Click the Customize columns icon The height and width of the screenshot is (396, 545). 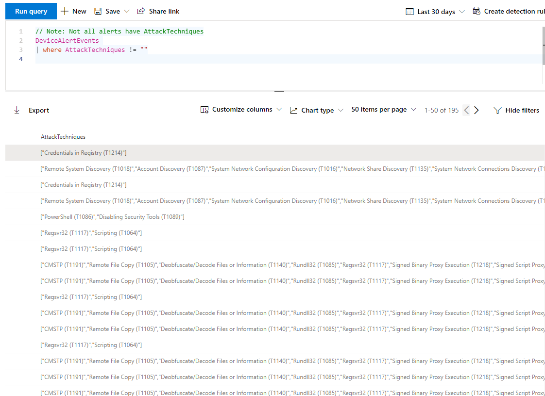point(204,110)
